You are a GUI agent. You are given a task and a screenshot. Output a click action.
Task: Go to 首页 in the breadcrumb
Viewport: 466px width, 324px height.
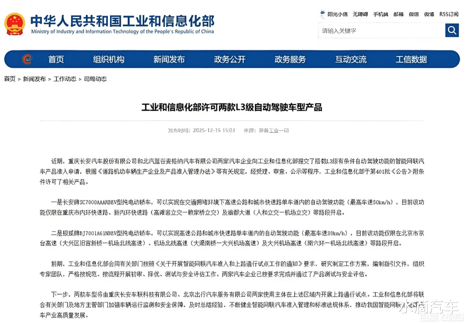[10, 79]
